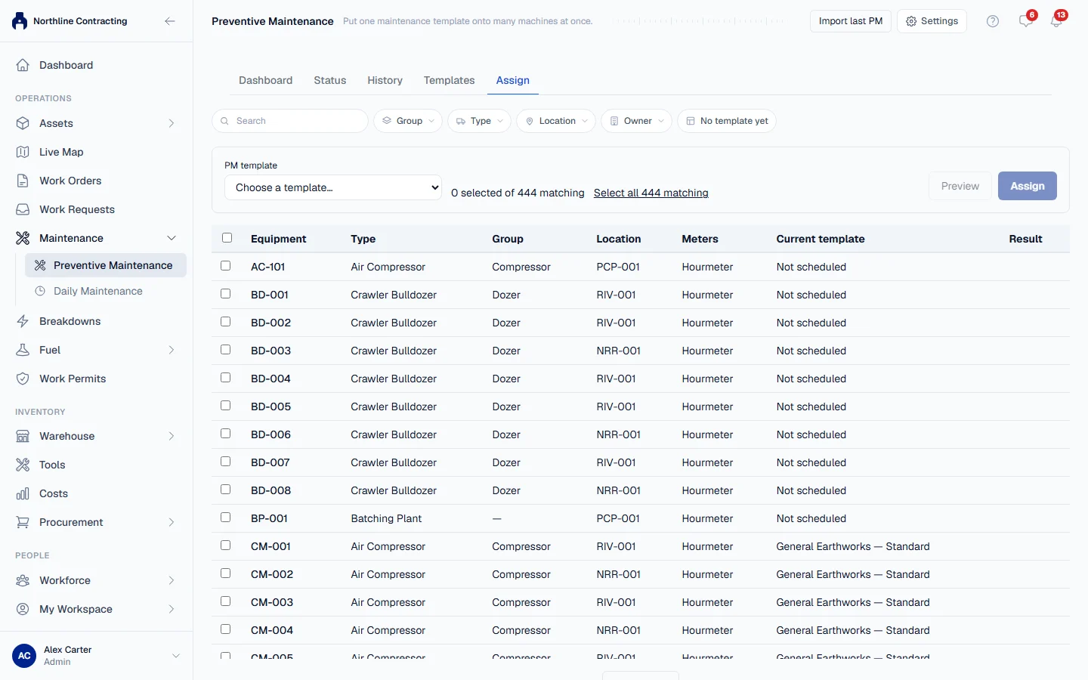Select the BD-007 checkbox

(x=225, y=462)
